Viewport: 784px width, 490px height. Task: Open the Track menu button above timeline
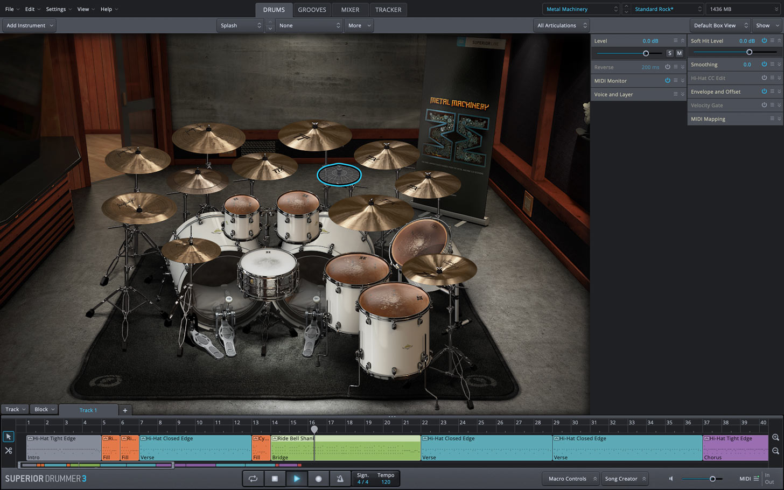click(x=15, y=409)
